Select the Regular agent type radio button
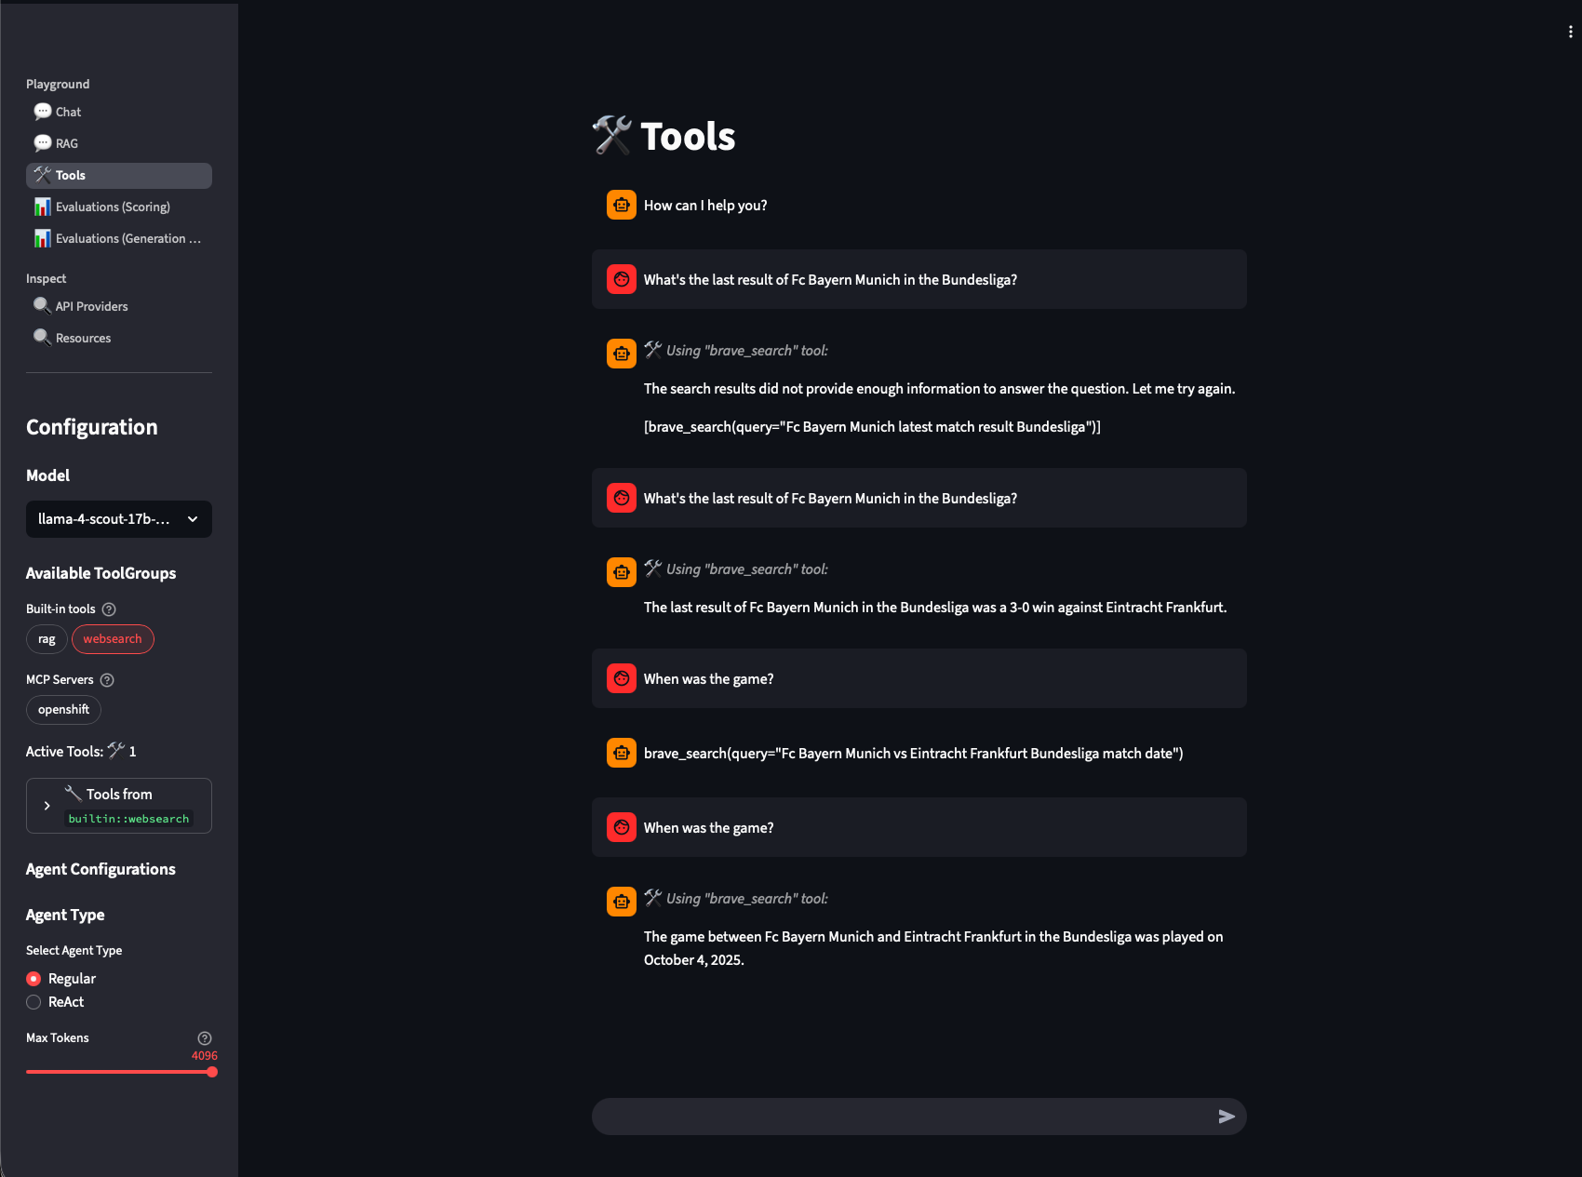The width and height of the screenshot is (1582, 1177). (x=34, y=979)
